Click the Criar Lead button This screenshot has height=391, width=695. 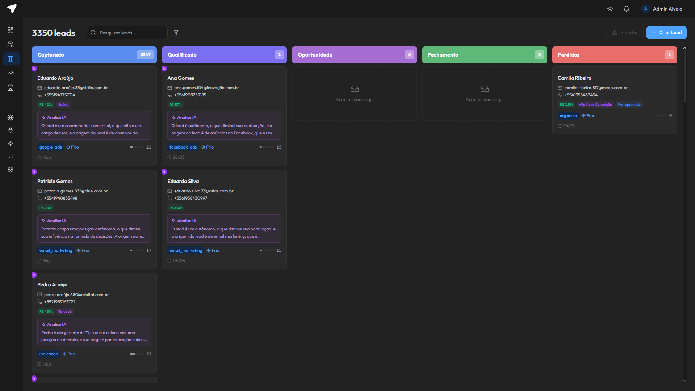click(666, 33)
